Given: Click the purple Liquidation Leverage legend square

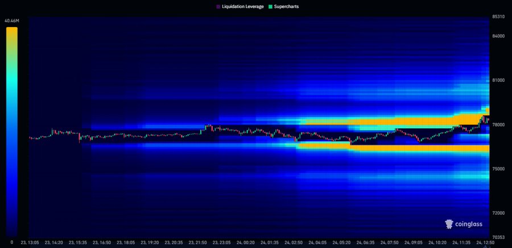Looking at the screenshot, I should click(x=218, y=6).
